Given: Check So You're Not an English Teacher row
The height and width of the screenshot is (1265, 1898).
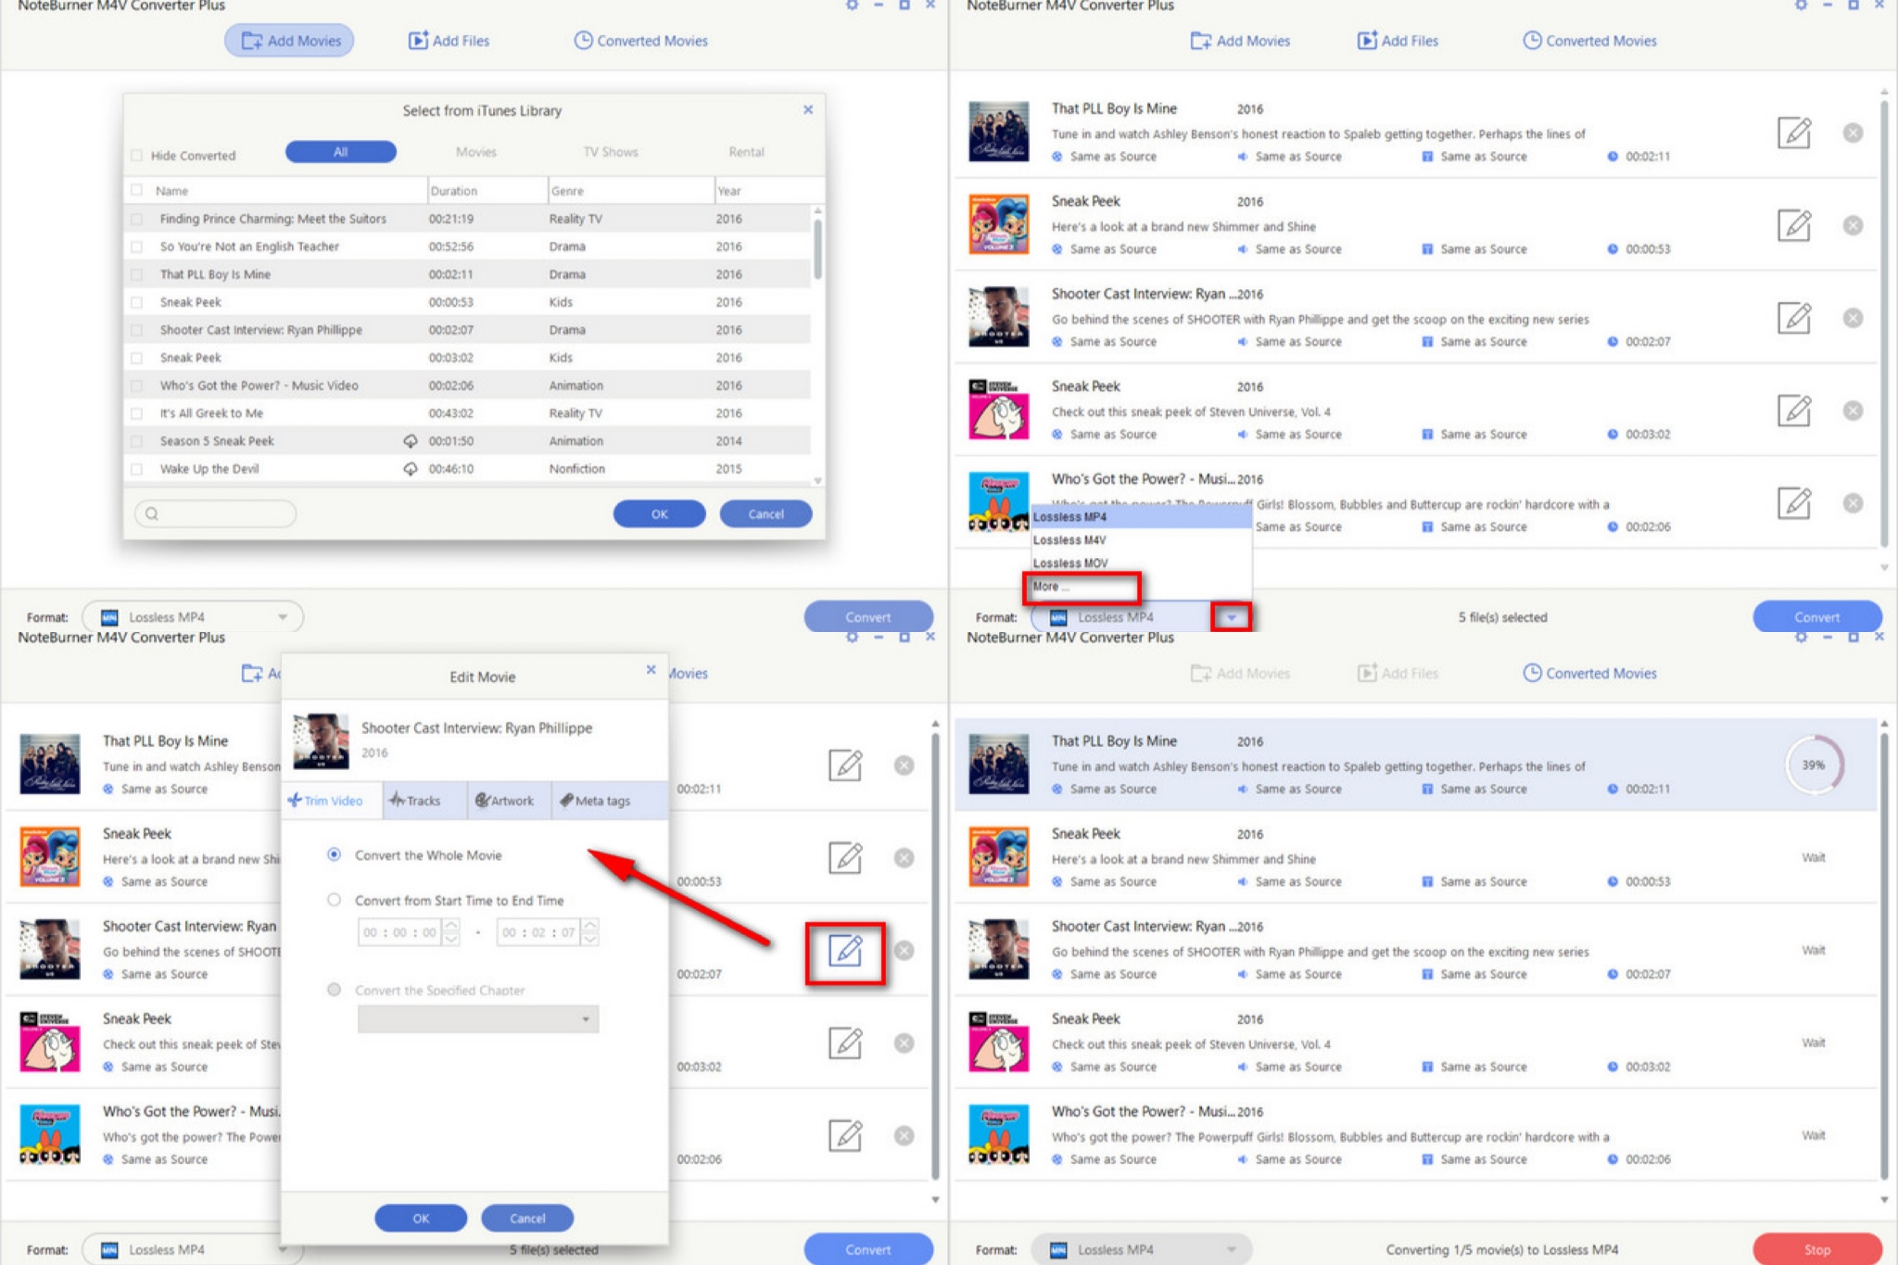Looking at the screenshot, I should click(x=137, y=247).
